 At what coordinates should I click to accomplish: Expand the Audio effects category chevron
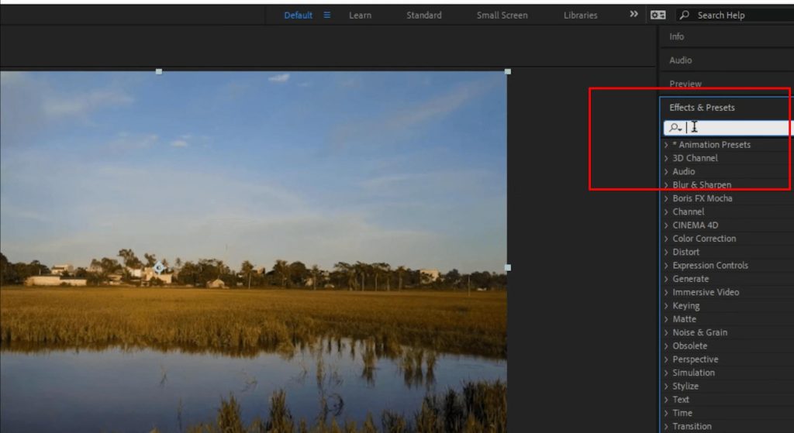coord(666,171)
